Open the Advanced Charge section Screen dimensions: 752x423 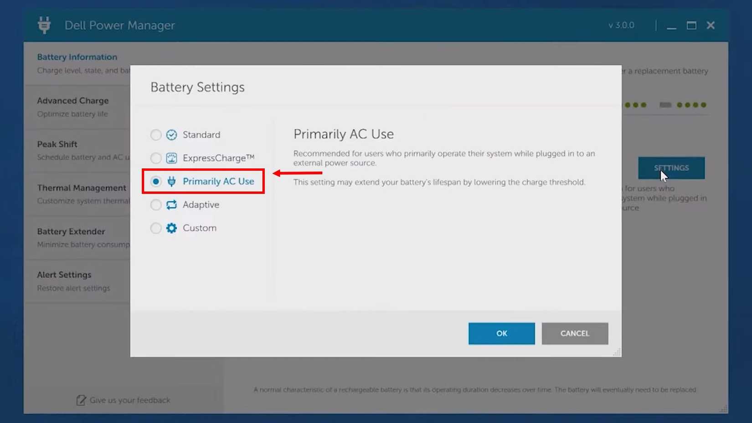point(73,100)
